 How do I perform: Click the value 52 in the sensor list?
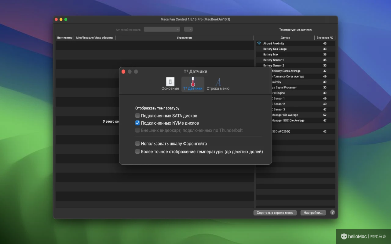click(x=325, y=115)
